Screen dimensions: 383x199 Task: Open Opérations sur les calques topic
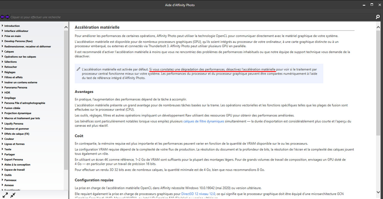20,57
